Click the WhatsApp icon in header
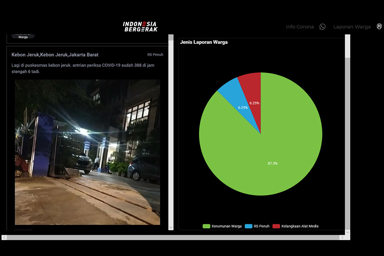 pyautogui.click(x=322, y=27)
